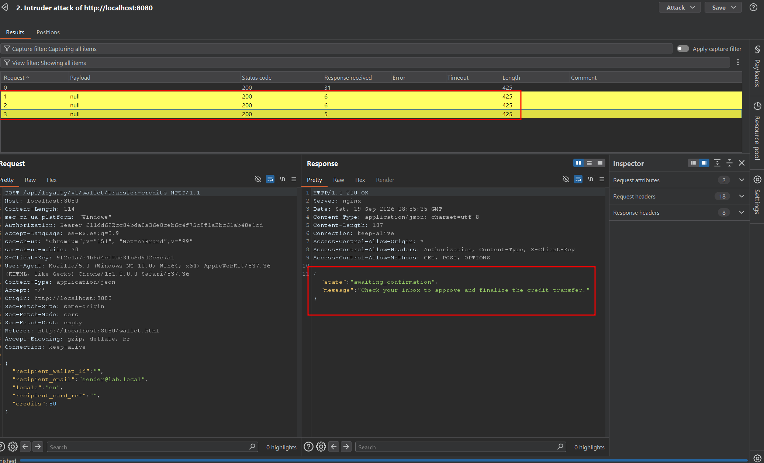764x463 pixels.
Task: Open the help icon at top right
Action: point(754,7)
